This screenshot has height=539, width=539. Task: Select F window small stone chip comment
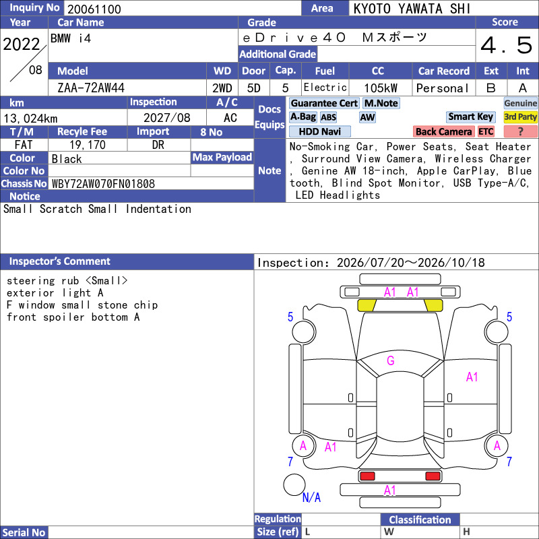(x=82, y=305)
